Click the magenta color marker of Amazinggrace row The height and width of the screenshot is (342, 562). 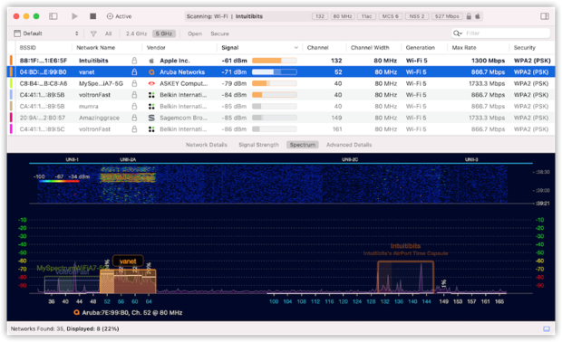(x=11, y=118)
